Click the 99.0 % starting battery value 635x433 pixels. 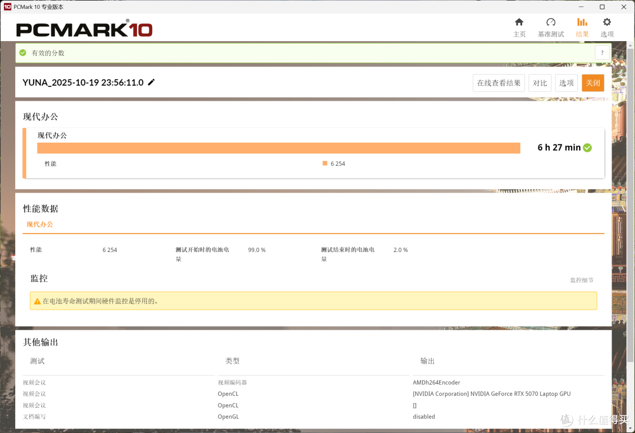point(257,250)
